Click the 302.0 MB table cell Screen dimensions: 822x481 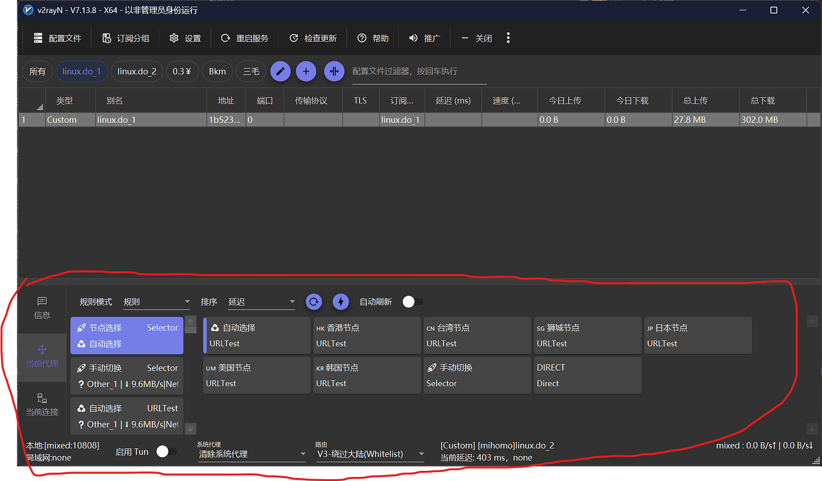pyautogui.click(x=773, y=120)
